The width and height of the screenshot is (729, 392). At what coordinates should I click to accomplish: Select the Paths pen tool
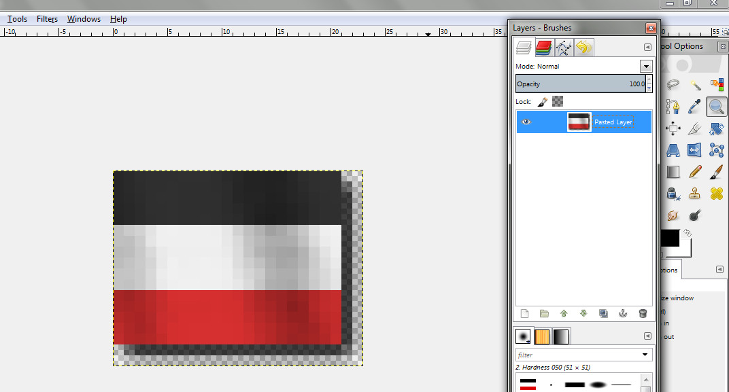pyautogui.click(x=673, y=106)
